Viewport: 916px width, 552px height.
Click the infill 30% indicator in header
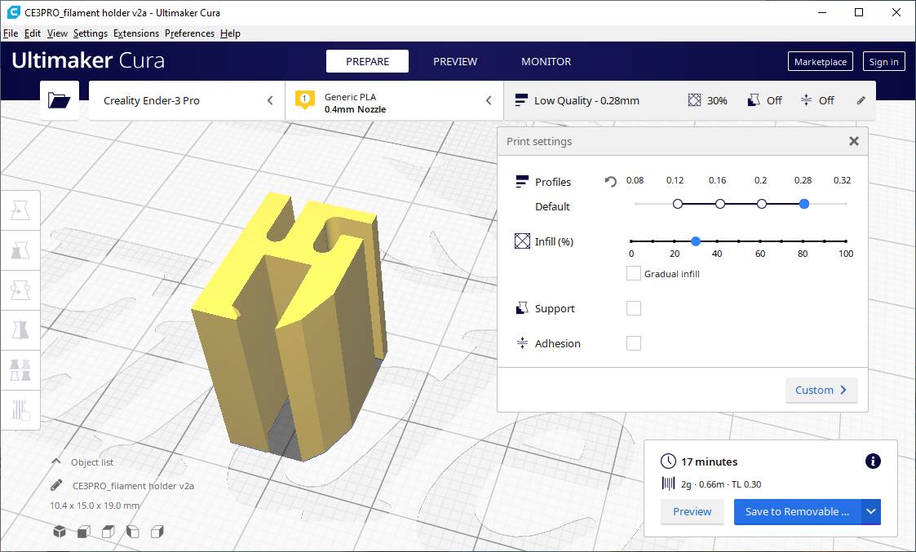(707, 100)
